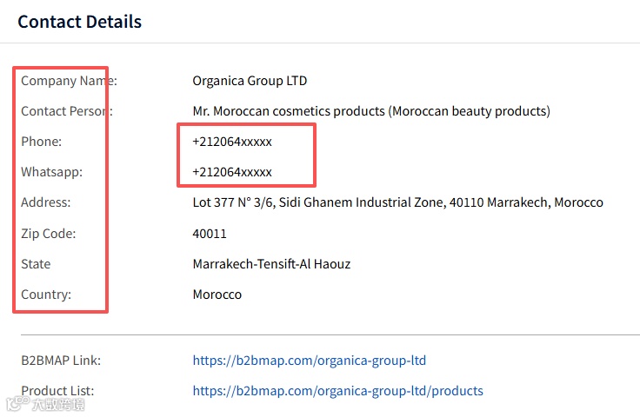Select the Organica Group LTD company name

(250, 81)
